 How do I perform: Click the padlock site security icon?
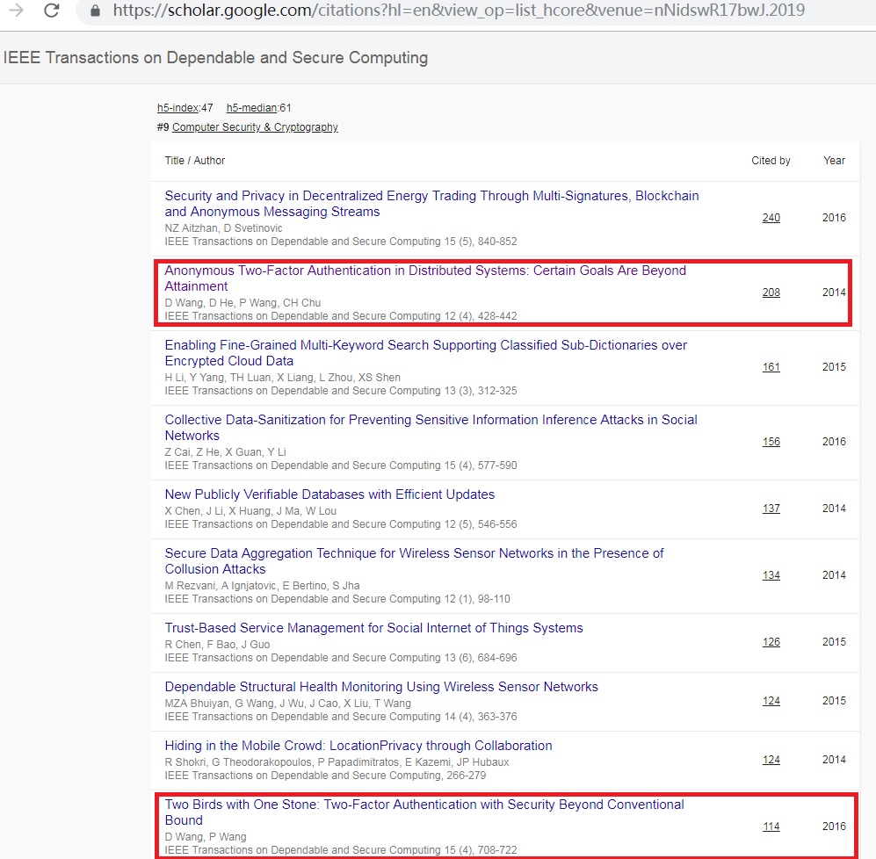tap(95, 11)
